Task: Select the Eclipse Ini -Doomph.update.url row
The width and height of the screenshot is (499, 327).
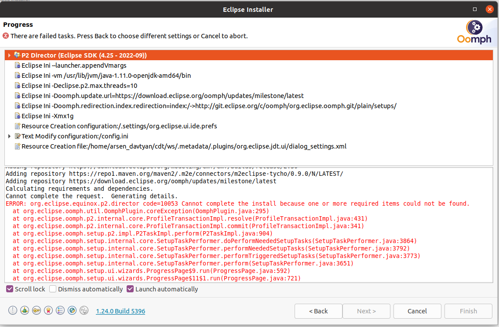Action: (x=249, y=96)
